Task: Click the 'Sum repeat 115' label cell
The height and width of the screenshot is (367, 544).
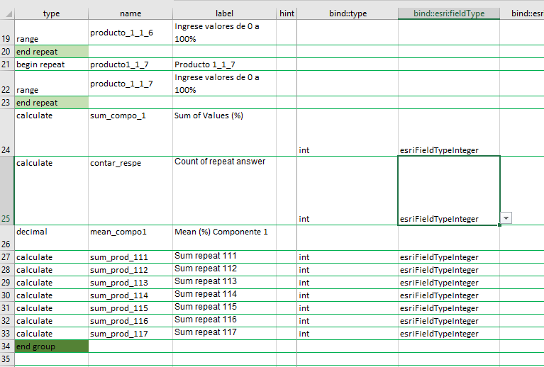Action: (x=224, y=308)
